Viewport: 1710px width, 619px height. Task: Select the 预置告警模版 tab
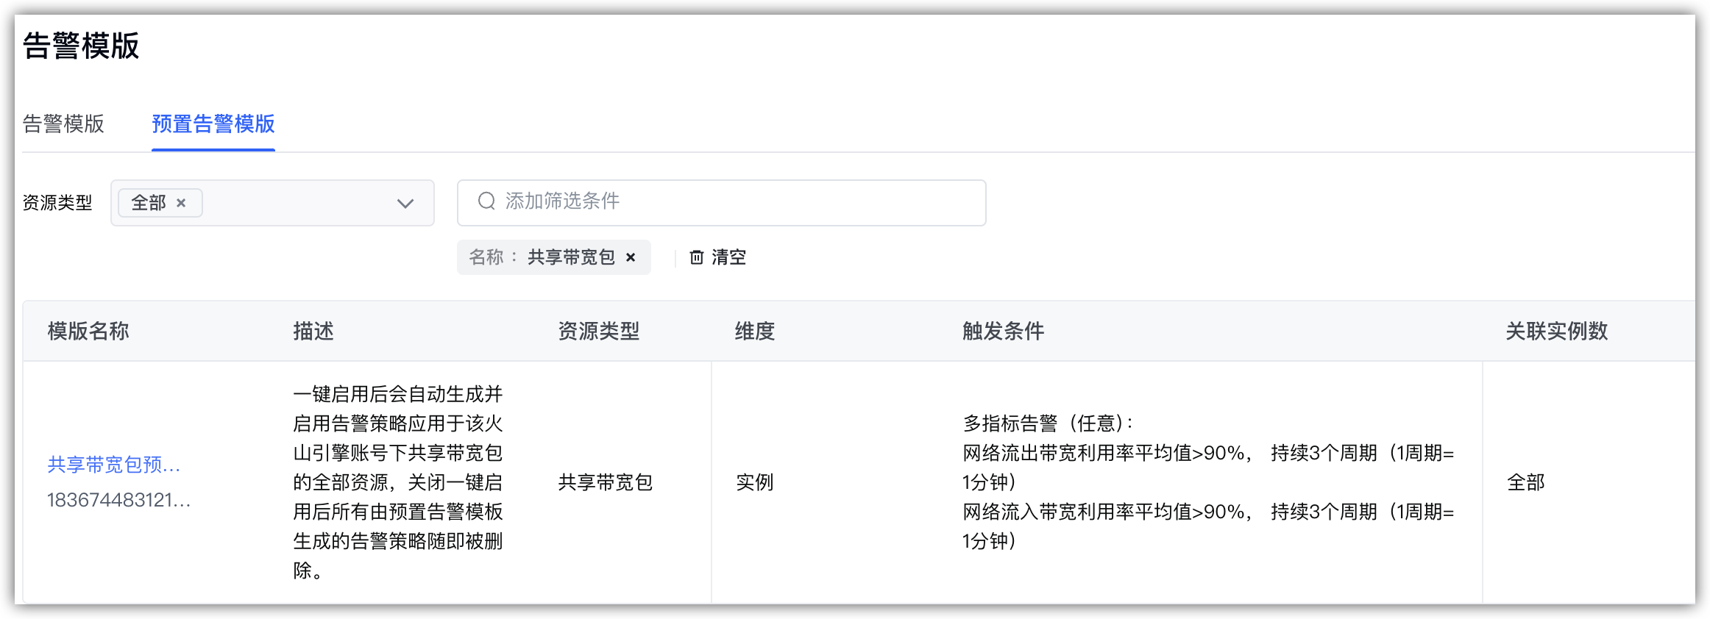[213, 124]
